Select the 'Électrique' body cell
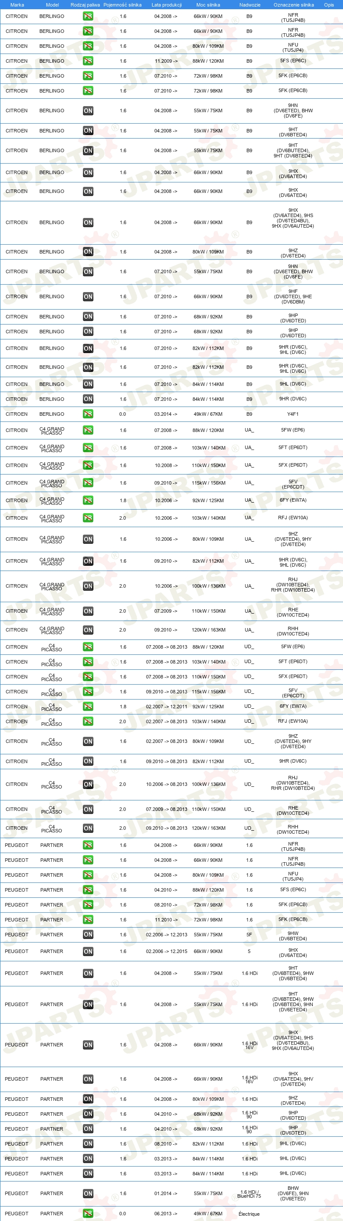 [249, 1214]
